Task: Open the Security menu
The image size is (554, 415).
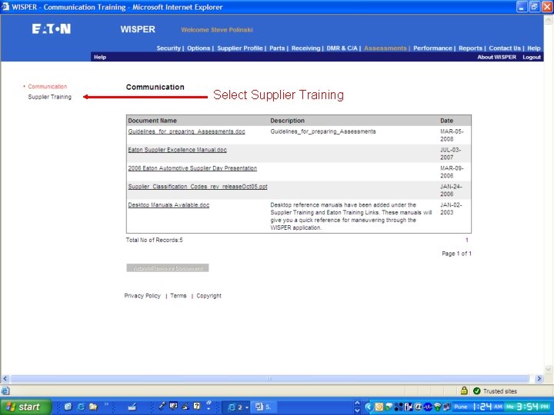Action: 169,48
